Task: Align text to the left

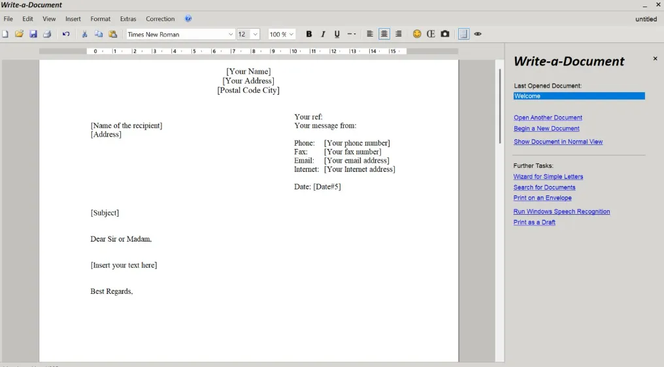Action: [370, 34]
